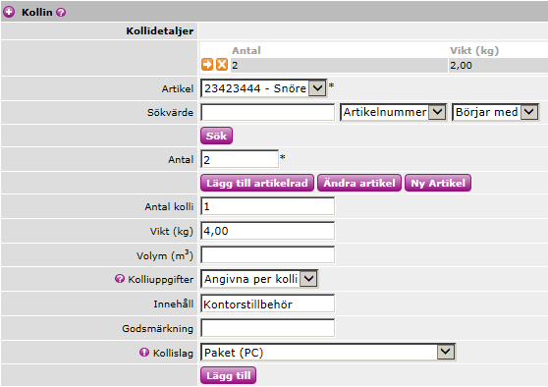Image resolution: width=548 pixels, height=387 pixels.
Task: Click the Sök button
Action: [216, 136]
